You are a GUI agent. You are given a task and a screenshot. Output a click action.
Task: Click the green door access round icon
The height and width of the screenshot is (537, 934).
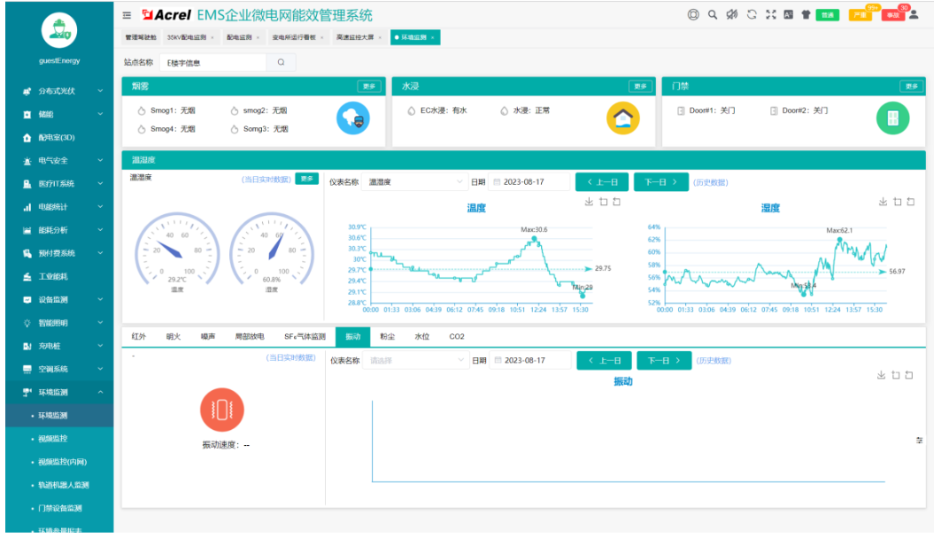click(x=893, y=119)
